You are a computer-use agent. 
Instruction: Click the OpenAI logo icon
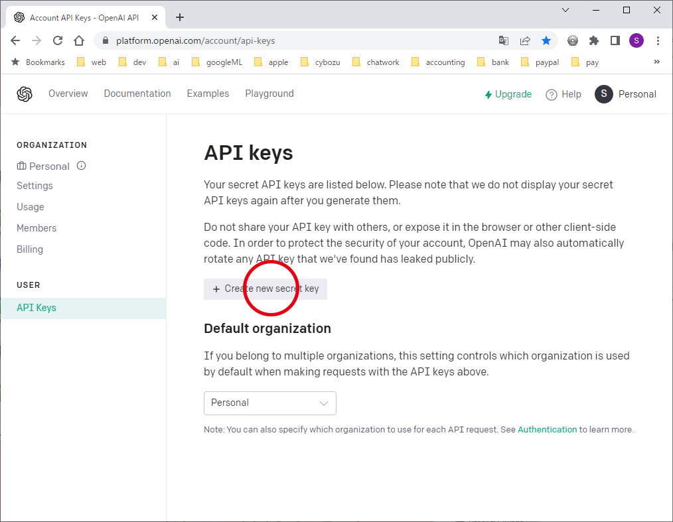(25, 94)
